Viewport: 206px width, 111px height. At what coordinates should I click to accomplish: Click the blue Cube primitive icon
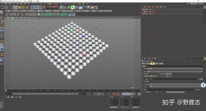coord(61,7)
